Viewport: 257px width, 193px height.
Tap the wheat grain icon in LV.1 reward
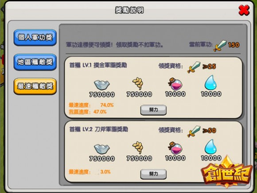138,83
